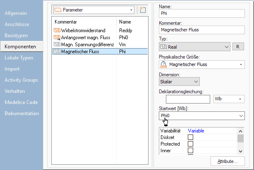Select the Wirbelstromwiderstand row
This screenshot has width=254, height=170.
click(x=100, y=31)
